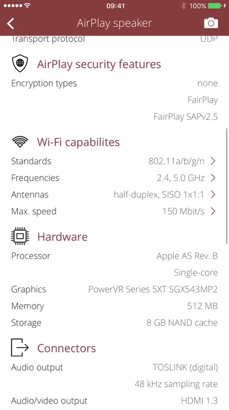Tap the AirPlay security shield icon

point(20,63)
